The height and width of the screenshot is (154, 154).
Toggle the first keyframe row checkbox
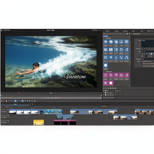click(x=105, y=93)
